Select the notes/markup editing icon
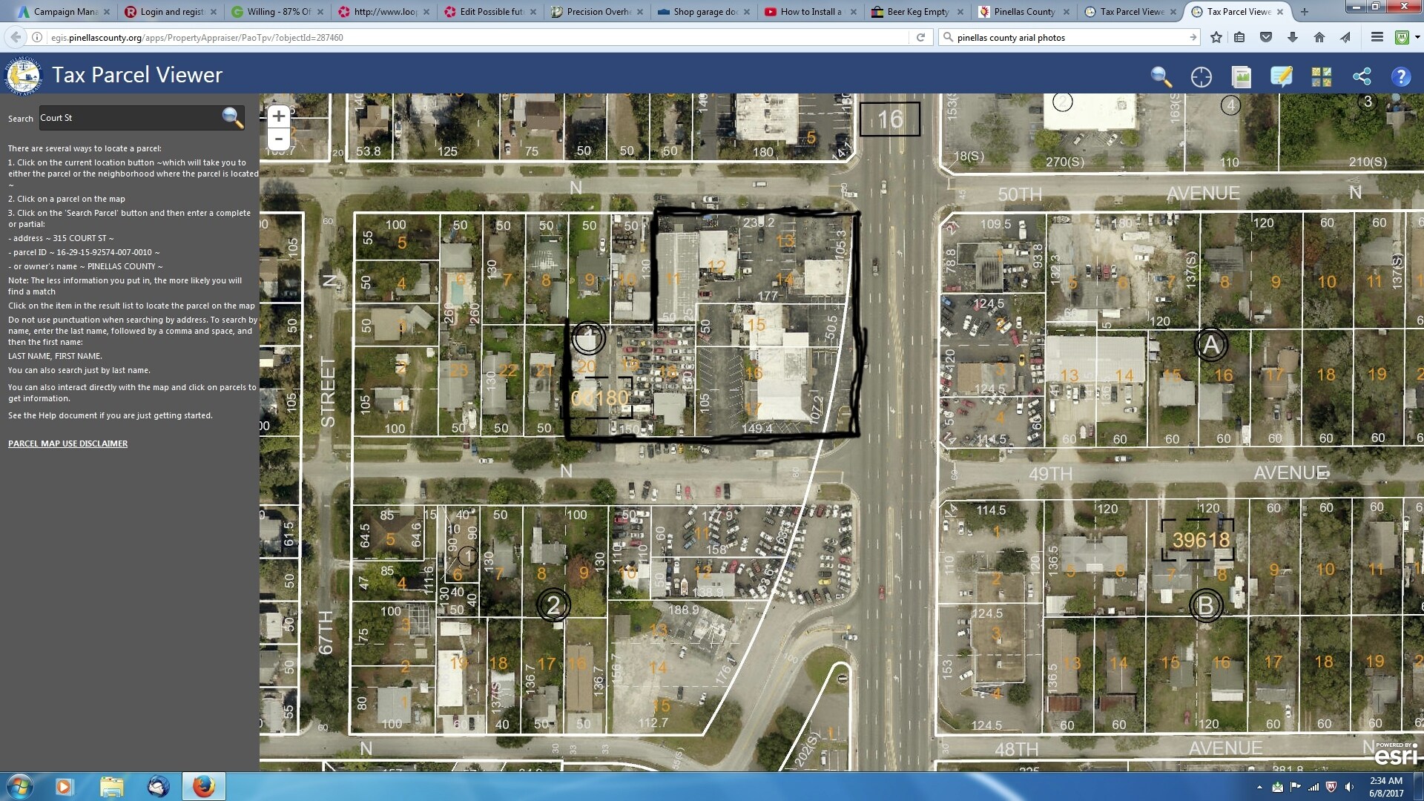 tap(1281, 76)
